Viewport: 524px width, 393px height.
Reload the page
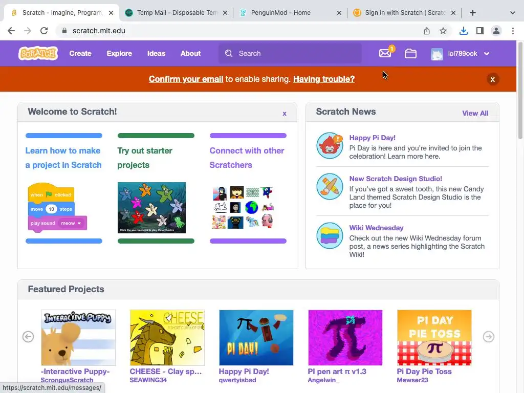(44, 31)
